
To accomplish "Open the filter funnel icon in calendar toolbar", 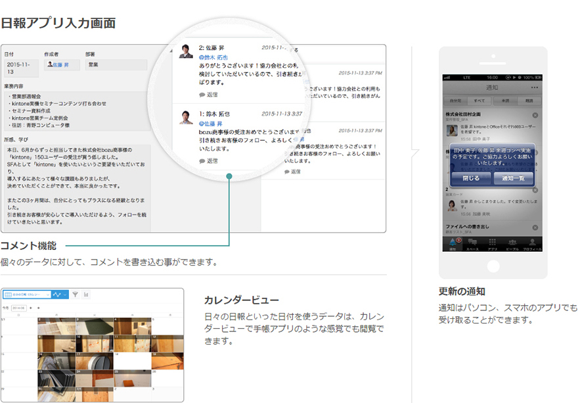I will [76, 295].
